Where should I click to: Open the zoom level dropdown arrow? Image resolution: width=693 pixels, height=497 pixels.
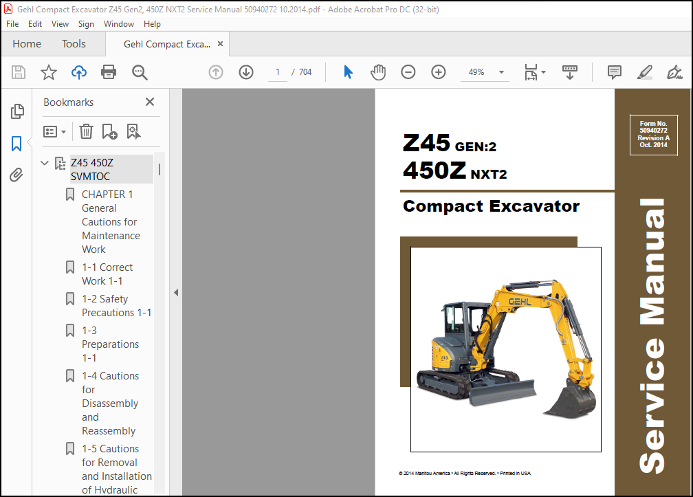tap(501, 72)
